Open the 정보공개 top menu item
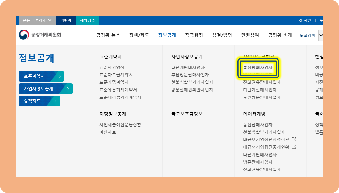The image size is (339, 193). click(167, 35)
